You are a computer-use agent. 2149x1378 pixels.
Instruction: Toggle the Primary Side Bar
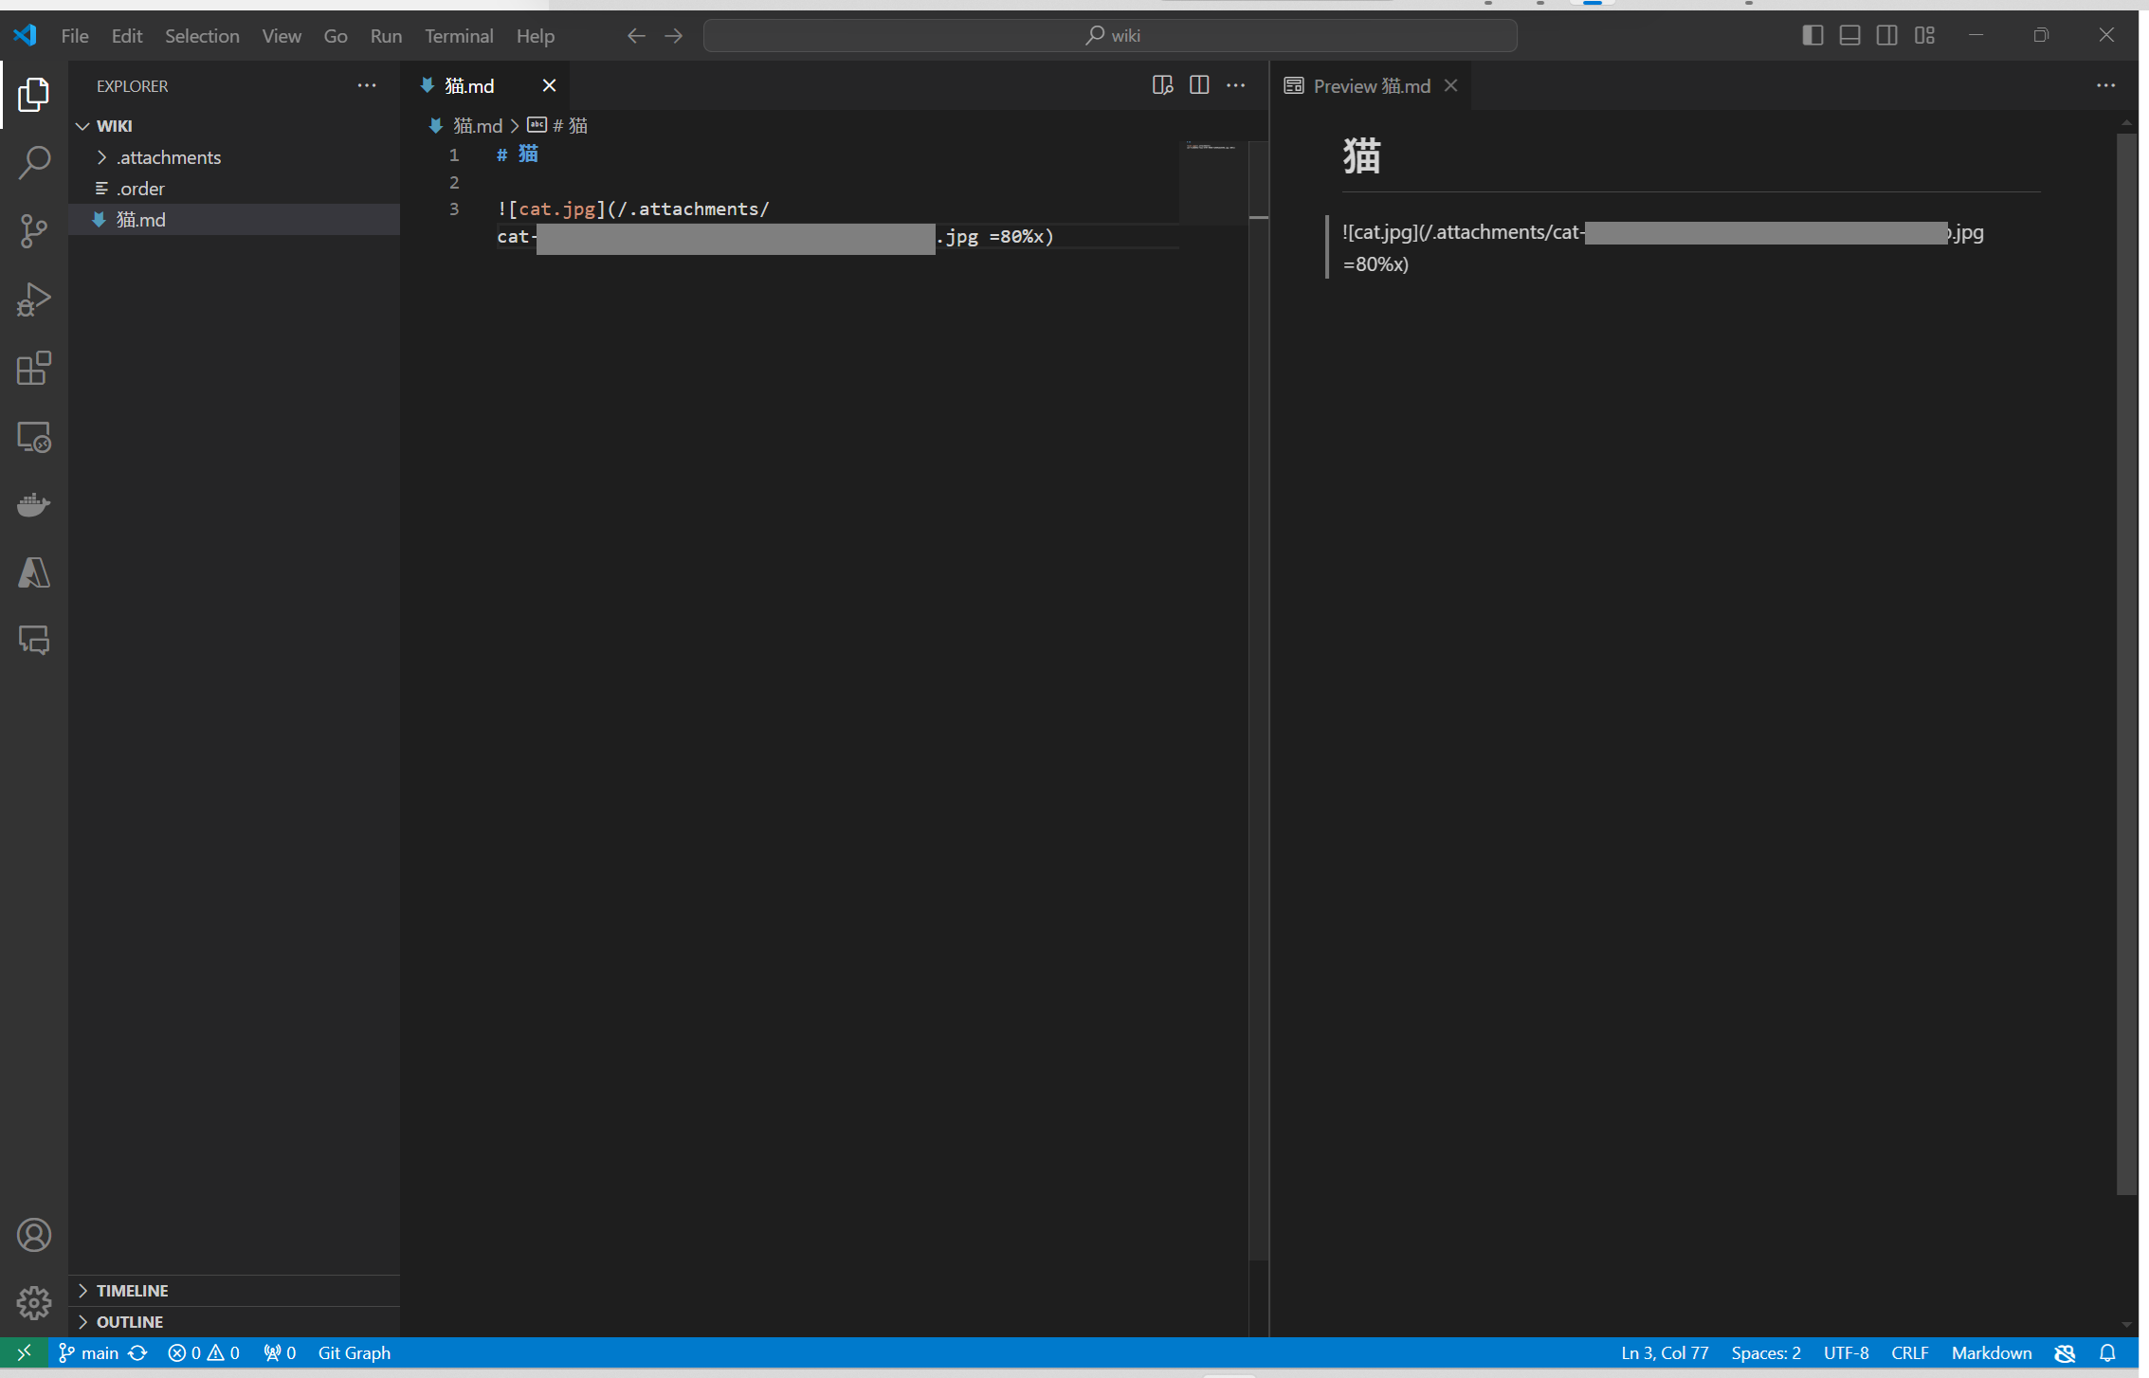1812,35
